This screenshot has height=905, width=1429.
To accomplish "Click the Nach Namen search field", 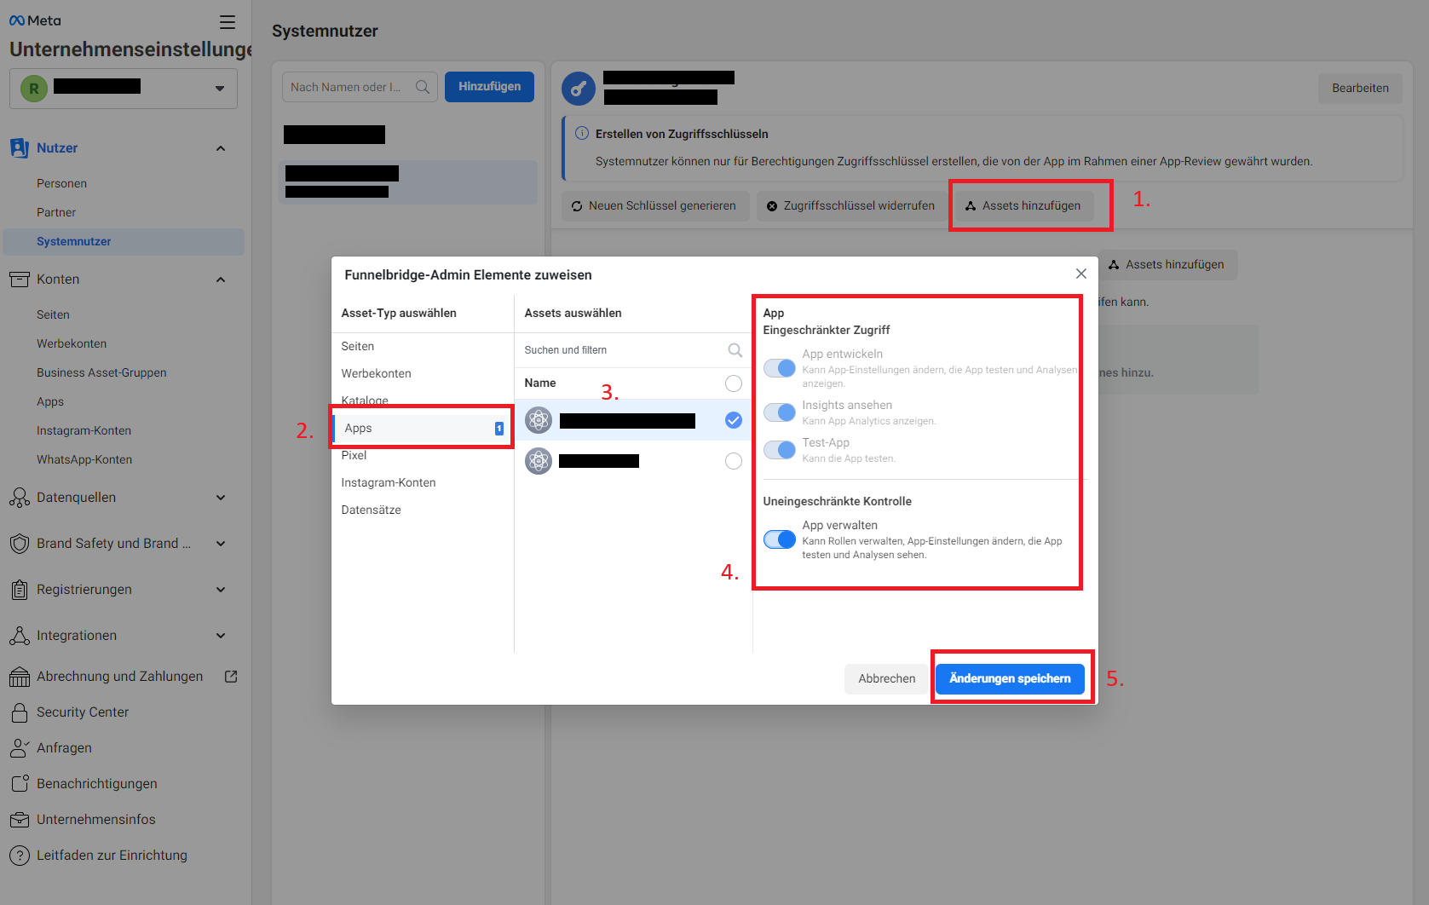I will pyautogui.click(x=349, y=87).
